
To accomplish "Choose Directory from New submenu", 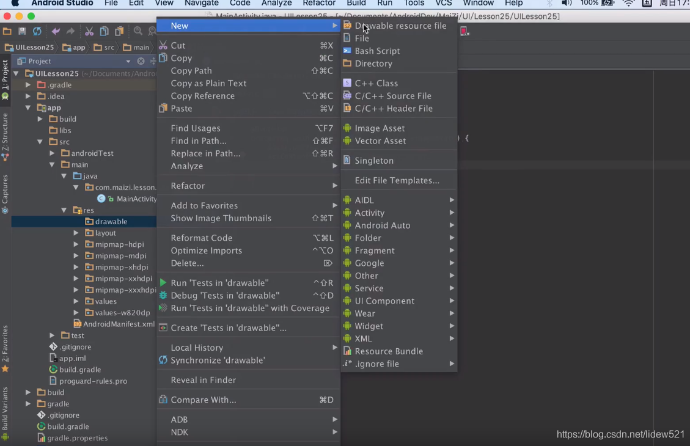I will (398, 64).
